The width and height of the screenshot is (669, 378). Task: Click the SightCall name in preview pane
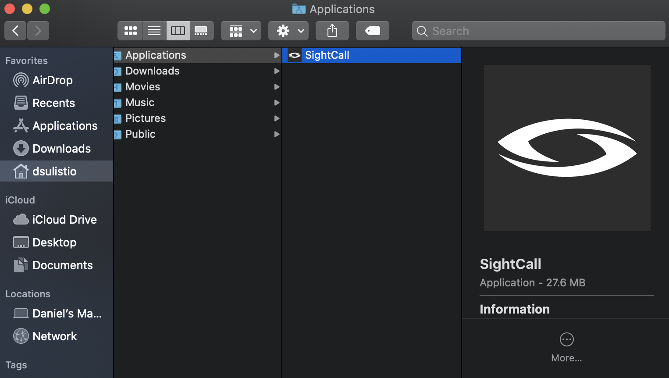pyautogui.click(x=510, y=264)
